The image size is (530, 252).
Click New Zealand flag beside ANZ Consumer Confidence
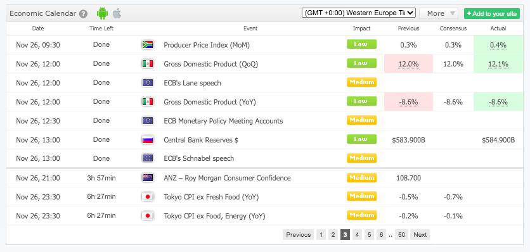coord(148,178)
